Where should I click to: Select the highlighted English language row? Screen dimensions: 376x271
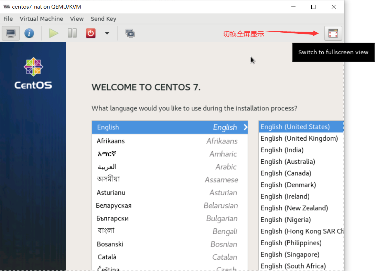click(x=170, y=127)
